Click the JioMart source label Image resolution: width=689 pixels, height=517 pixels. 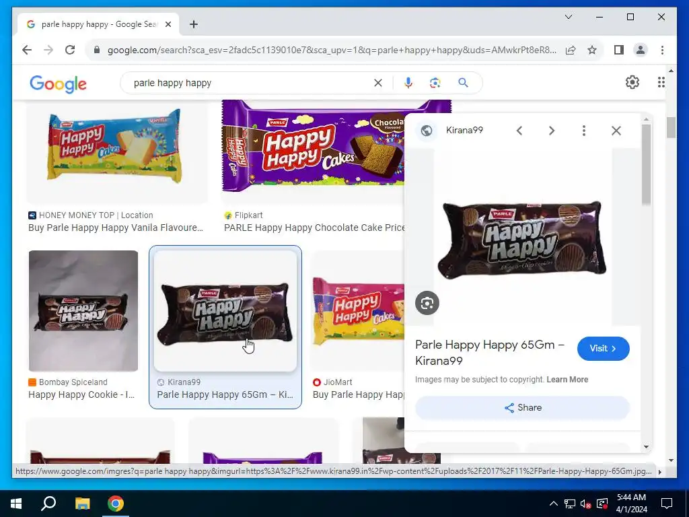point(338,382)
